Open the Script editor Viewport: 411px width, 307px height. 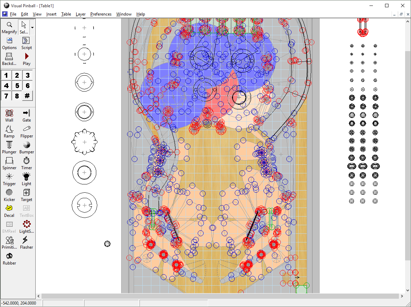(27, 44)
